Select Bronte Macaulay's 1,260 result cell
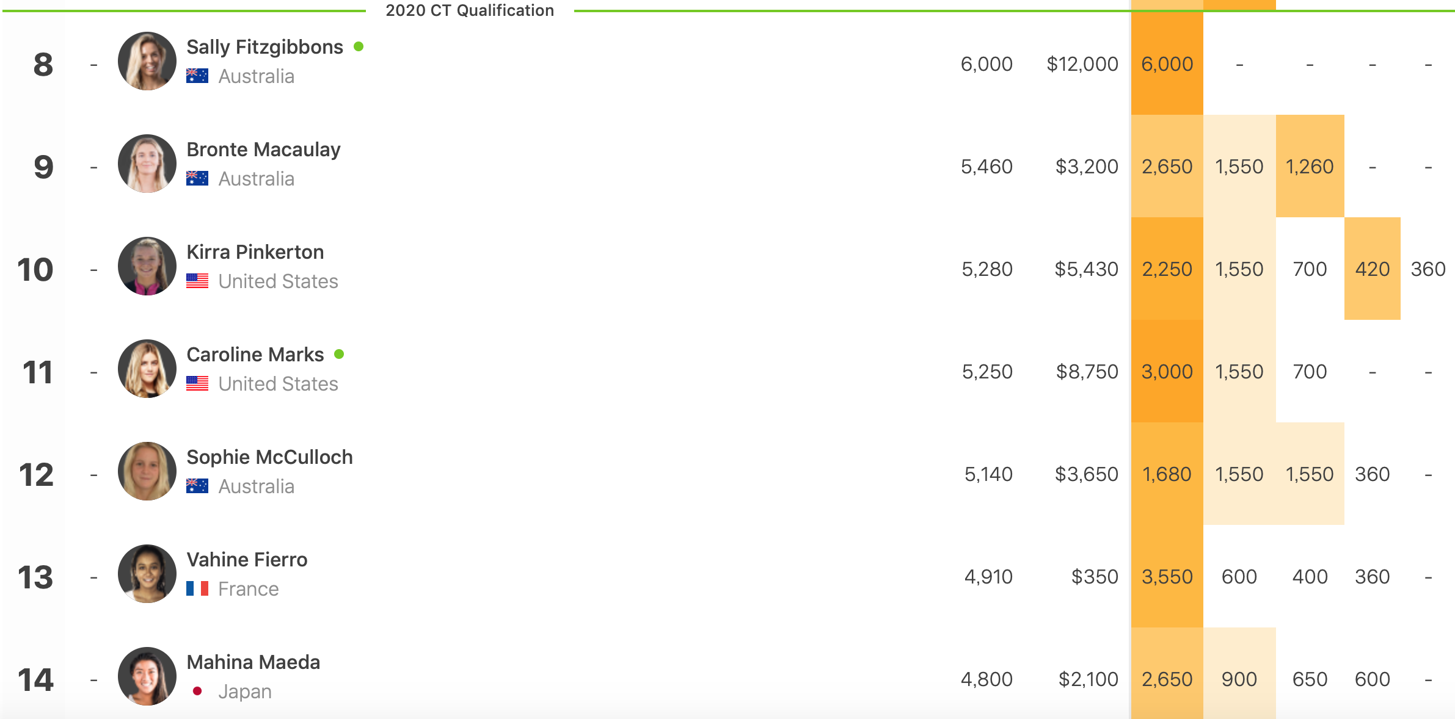1455x719 pixels. pyautogui.click(x=1310, y=167)
